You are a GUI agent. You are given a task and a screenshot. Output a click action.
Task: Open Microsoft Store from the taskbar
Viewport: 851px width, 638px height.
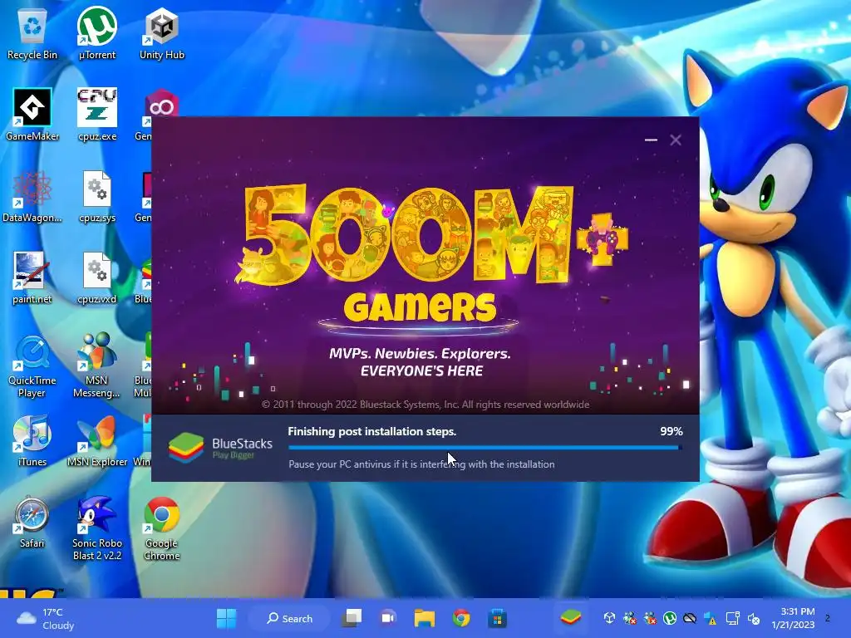pyautogui.click(x=497, y=618)
